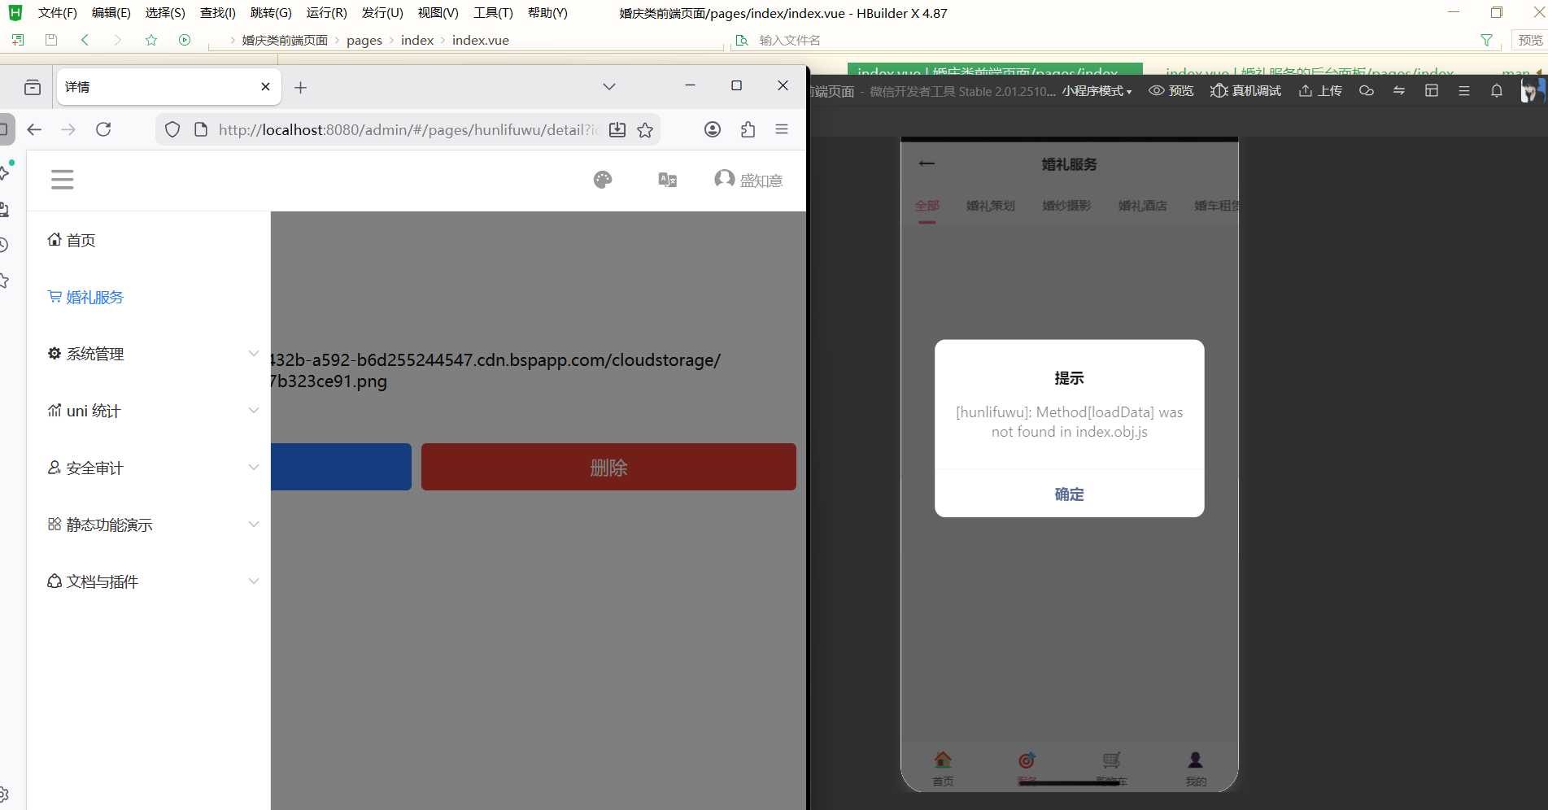Select the 婚礼酒店 tab
The height and width of the screenshot is (810, 1548).
pyautogui.click(x=1142, y=206)
